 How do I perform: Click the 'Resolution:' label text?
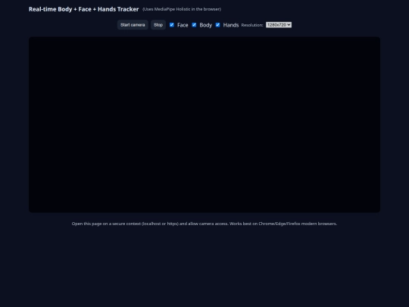click(252, 25)
